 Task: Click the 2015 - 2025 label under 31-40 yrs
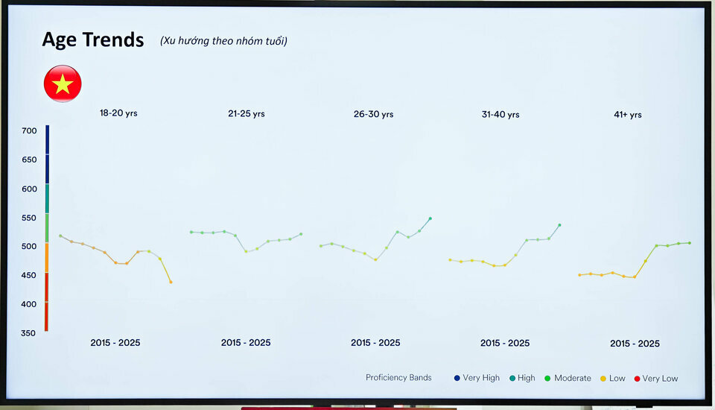click(505, 343)
